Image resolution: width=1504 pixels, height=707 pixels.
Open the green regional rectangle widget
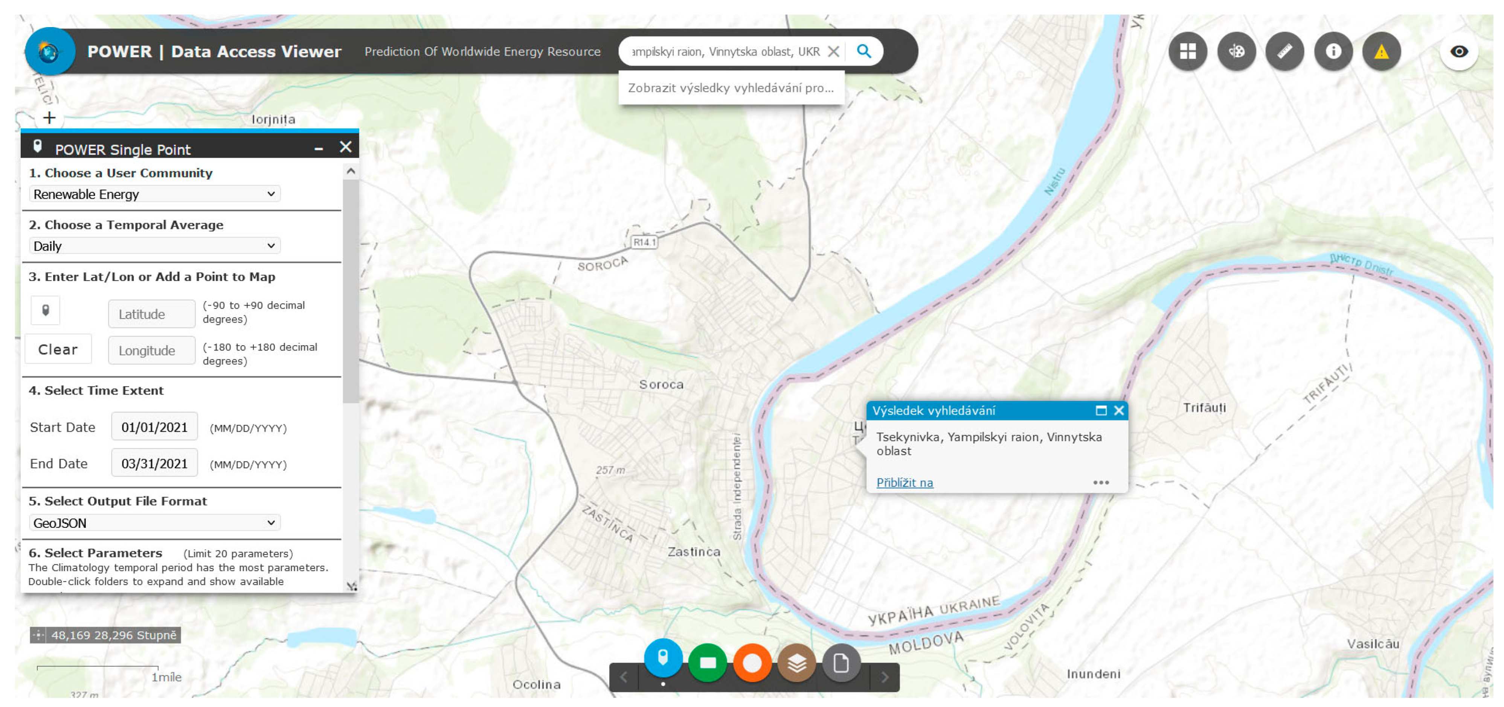(708, 663)
